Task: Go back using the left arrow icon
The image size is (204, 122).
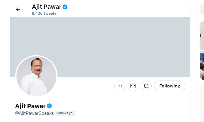Action: point(18,9)
